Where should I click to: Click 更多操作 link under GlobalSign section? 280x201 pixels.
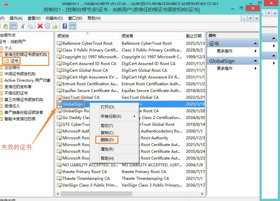[224, 69]
